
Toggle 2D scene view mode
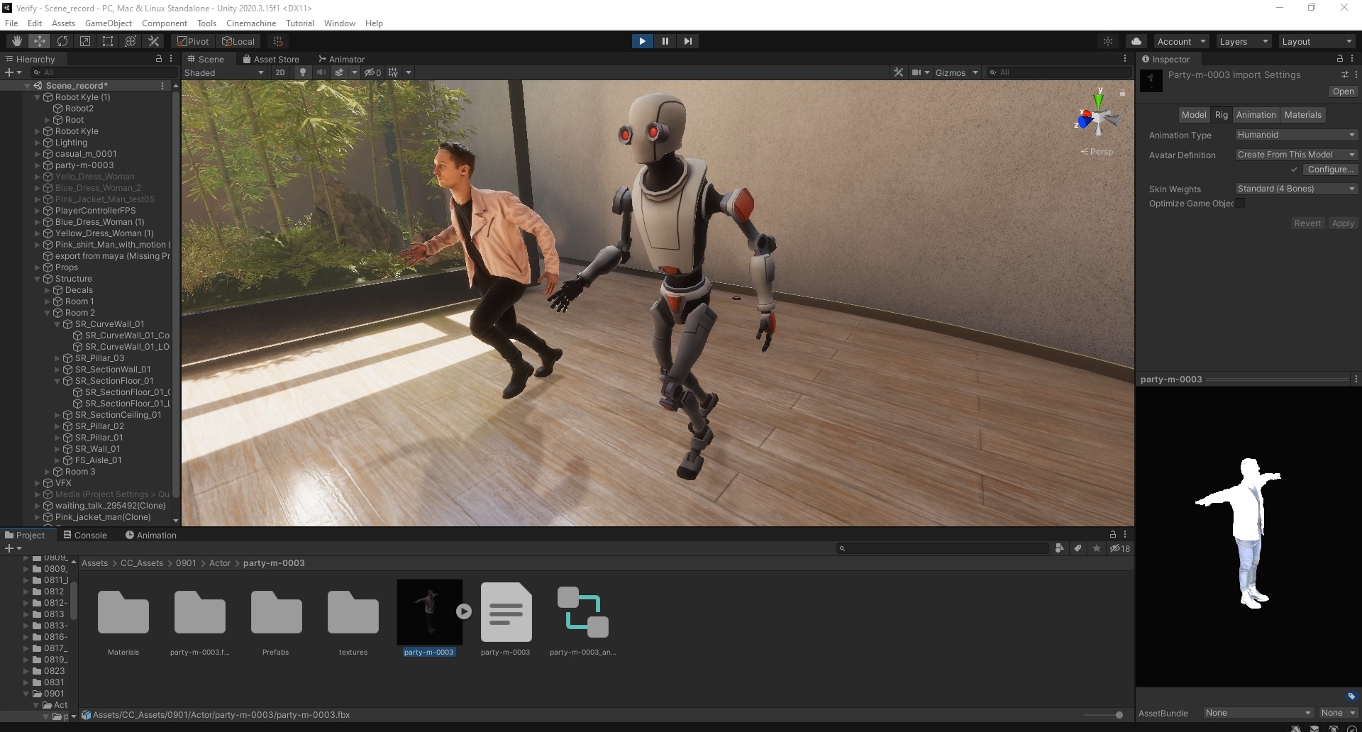[280, 72]
